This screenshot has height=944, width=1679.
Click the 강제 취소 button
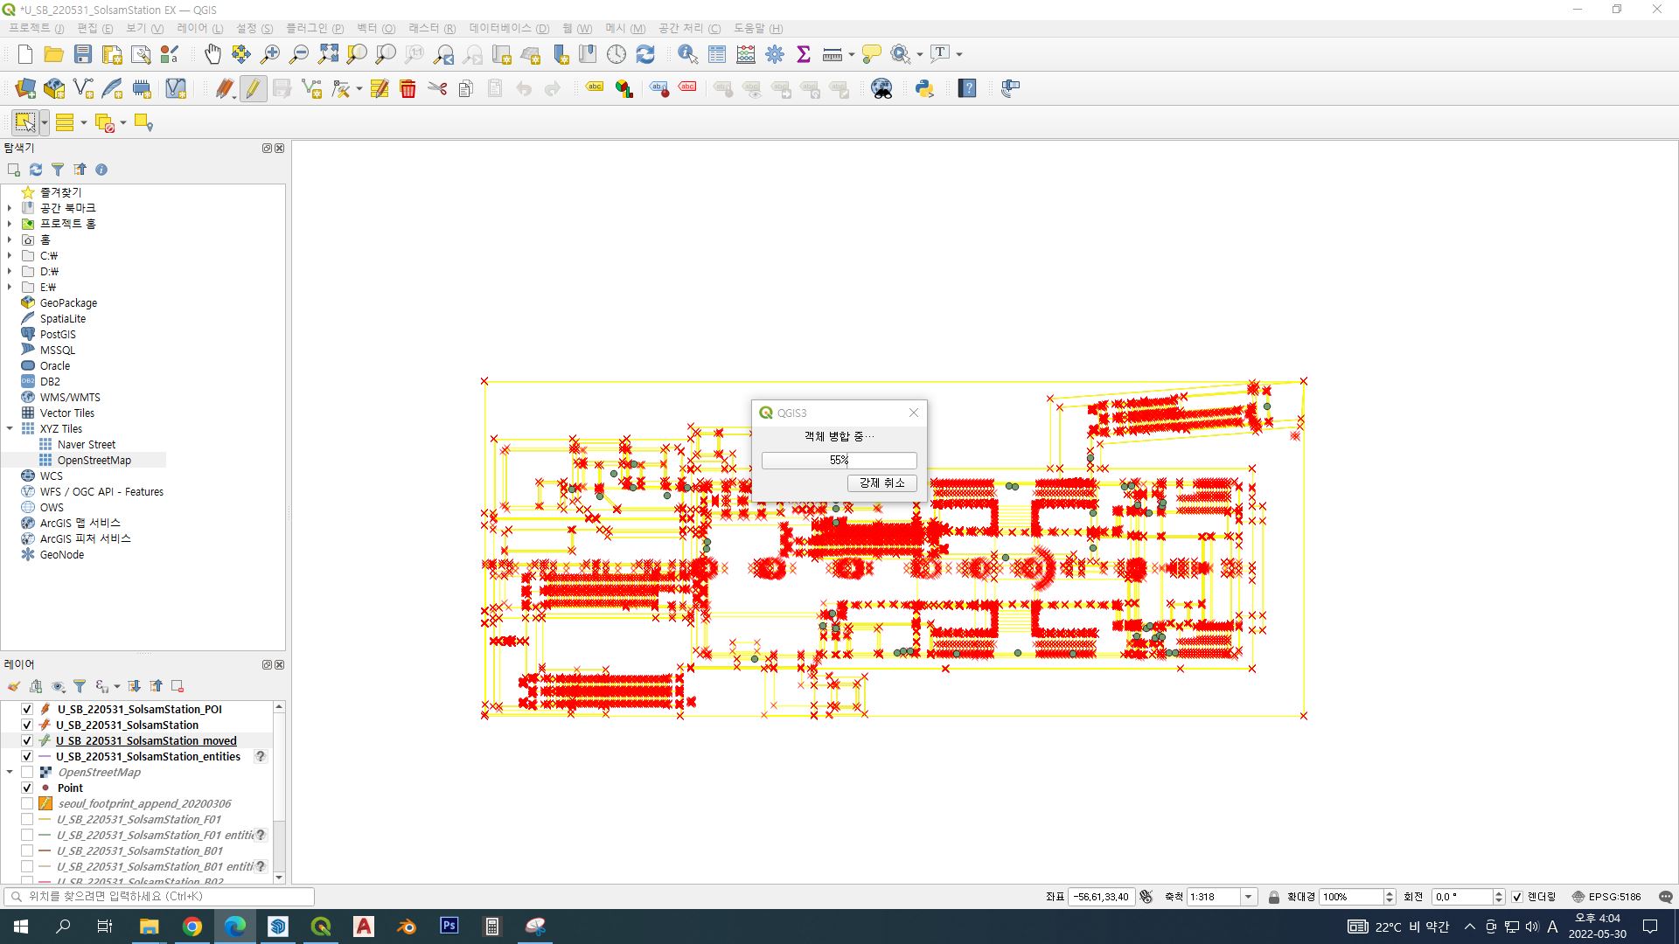coord(881,482)
